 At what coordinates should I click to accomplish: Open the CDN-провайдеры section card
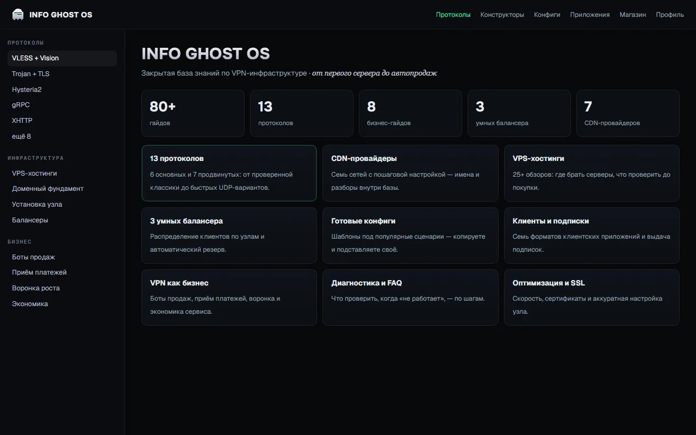point(411,173)
